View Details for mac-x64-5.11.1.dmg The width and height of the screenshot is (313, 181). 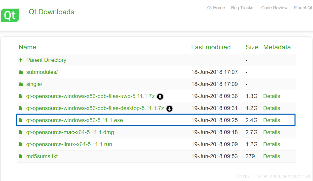271,132
